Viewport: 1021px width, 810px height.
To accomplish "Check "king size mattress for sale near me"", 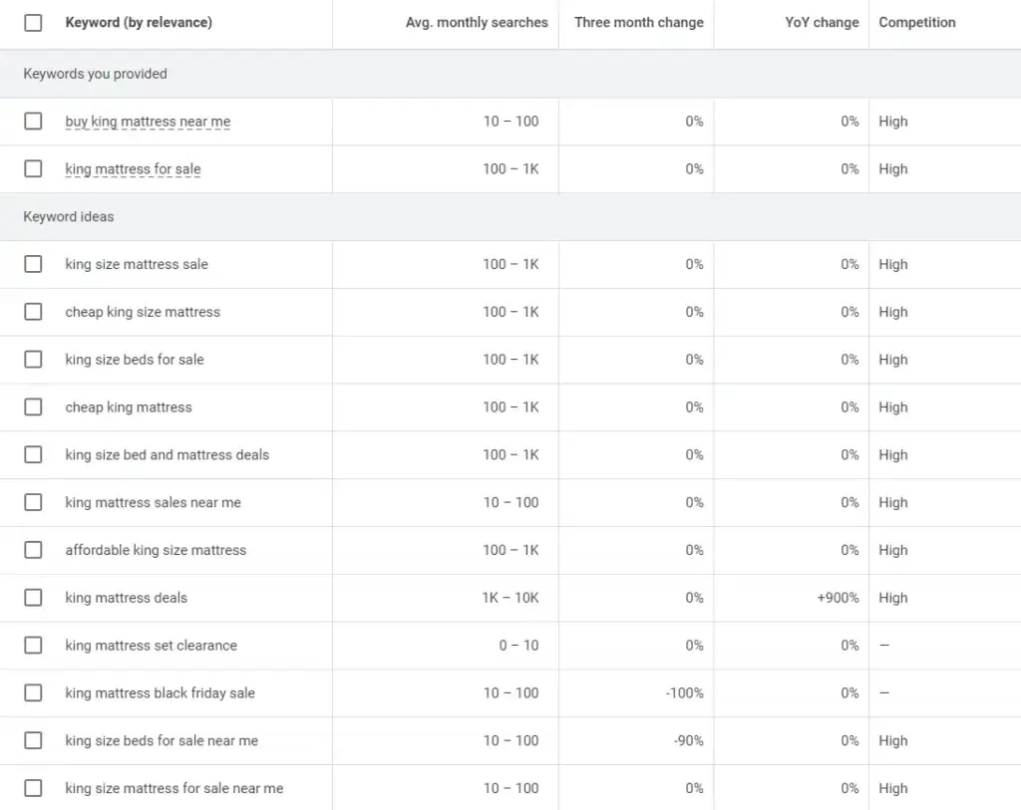I will pyautogui.click(x=33, y=788).
